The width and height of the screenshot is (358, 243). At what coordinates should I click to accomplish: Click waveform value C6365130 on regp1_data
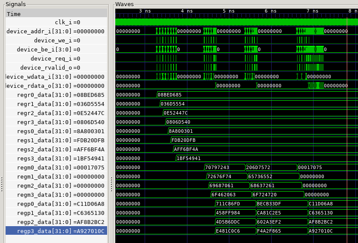[321, 213]
